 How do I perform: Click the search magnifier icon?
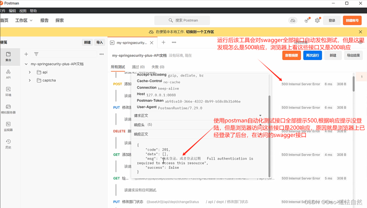171,20
